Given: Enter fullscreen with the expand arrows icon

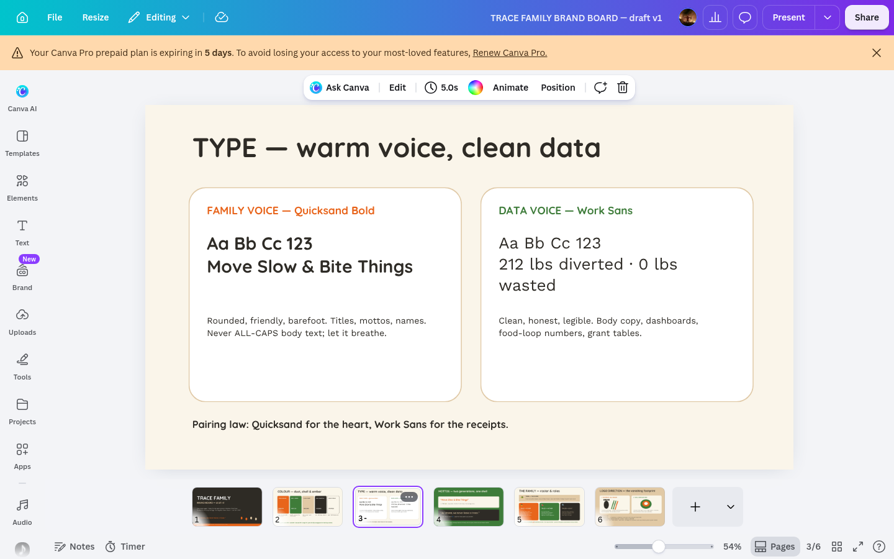Looking at the screenshot, I should coord(858,547).
